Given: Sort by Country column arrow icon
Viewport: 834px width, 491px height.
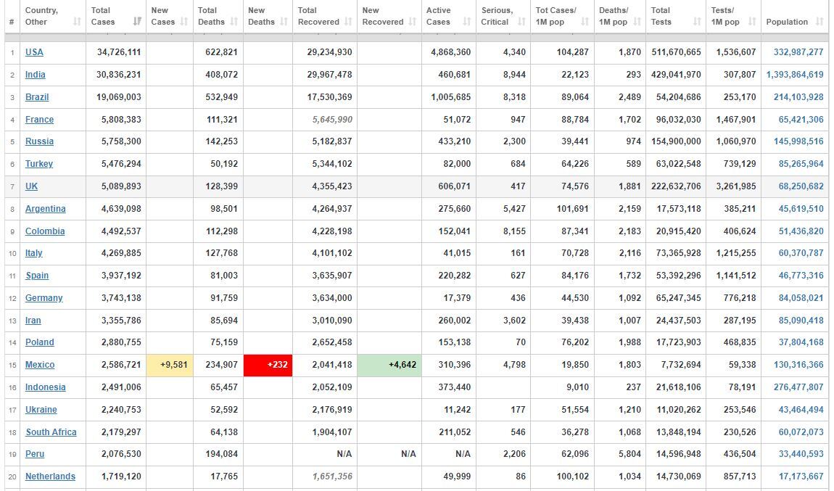Looking at the screenshot, I should click(x=77, y=22).
